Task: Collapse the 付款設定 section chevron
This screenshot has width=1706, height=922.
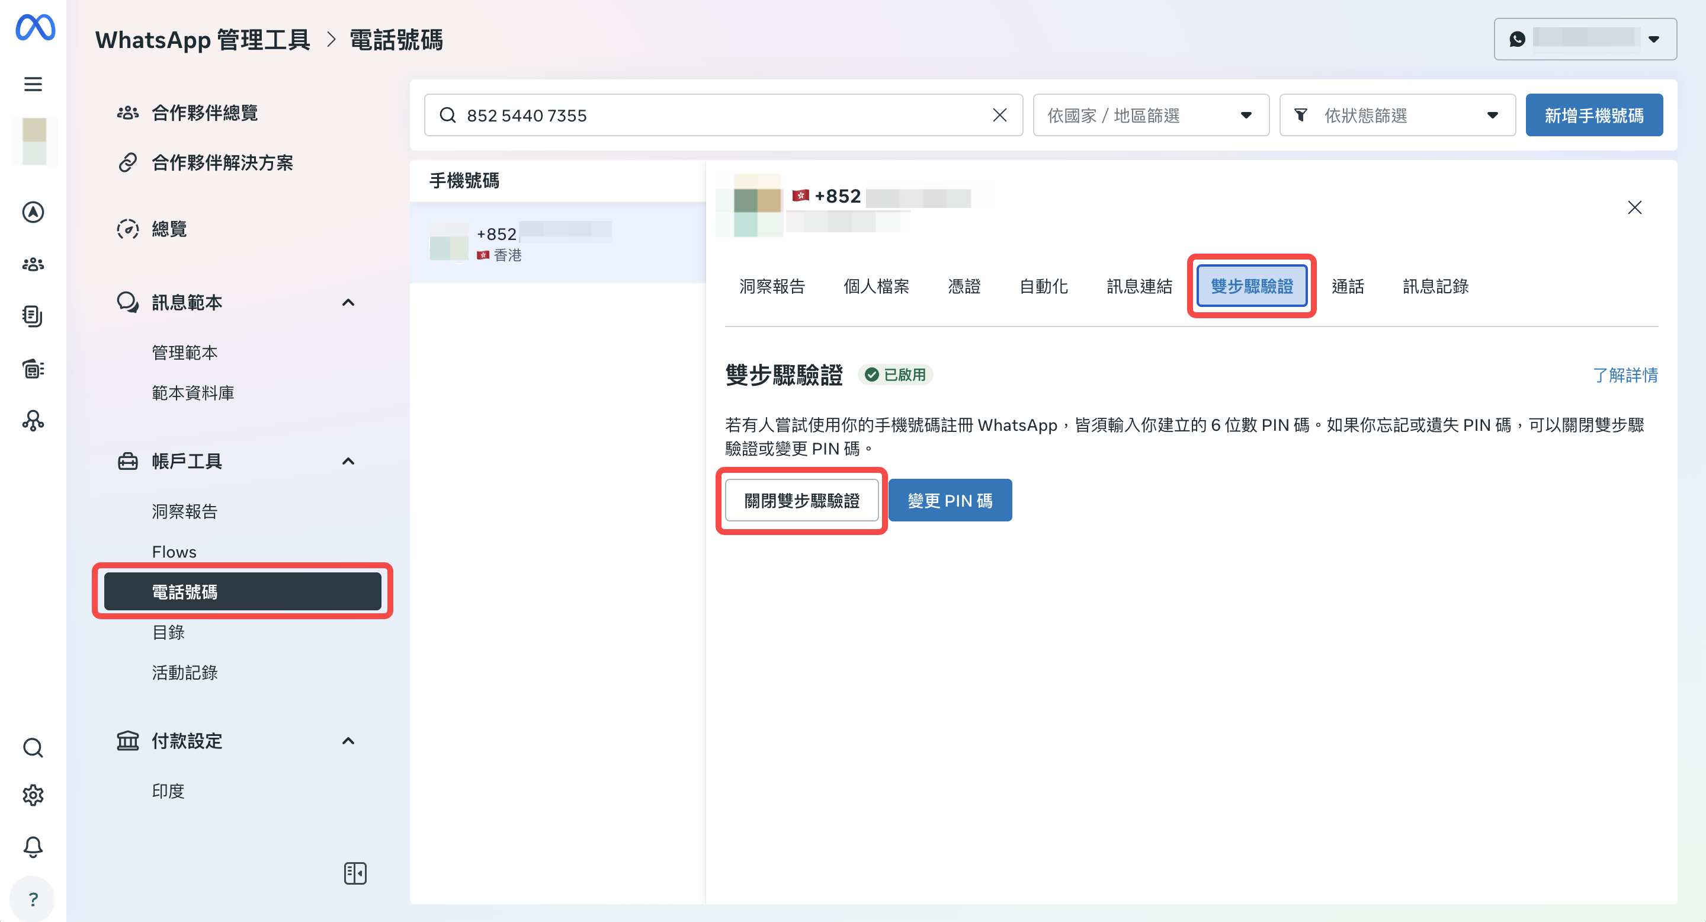Action: click(x=348, y=741)
